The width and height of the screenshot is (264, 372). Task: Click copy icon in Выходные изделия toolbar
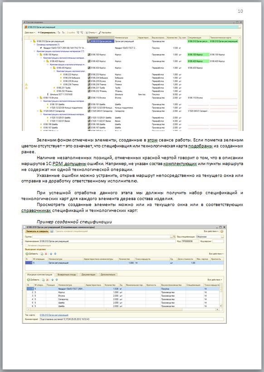point(42,254)
